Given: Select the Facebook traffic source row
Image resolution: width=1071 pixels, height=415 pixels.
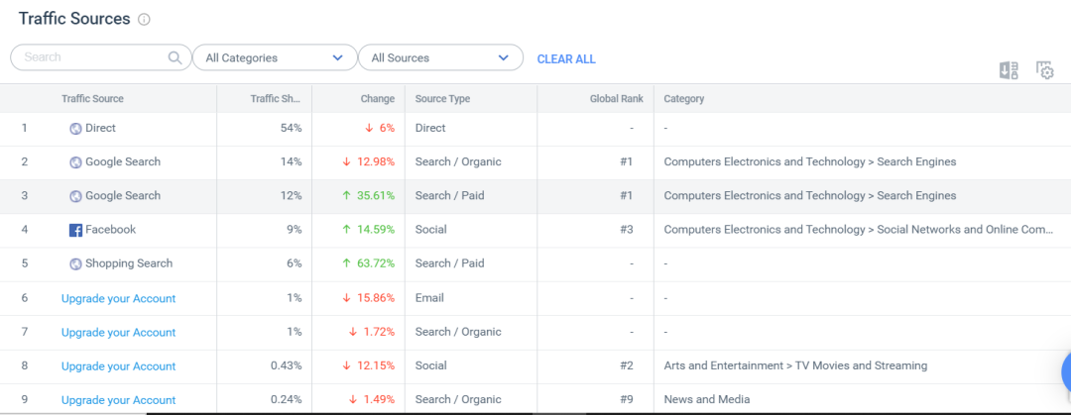Looking at the screenshot, I should (110, 230).
